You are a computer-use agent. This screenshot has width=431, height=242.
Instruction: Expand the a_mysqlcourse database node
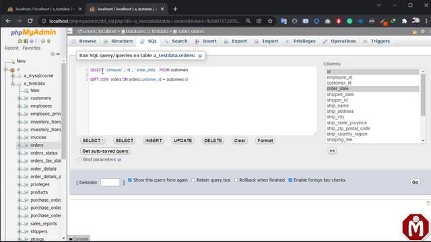pos(13,76)
